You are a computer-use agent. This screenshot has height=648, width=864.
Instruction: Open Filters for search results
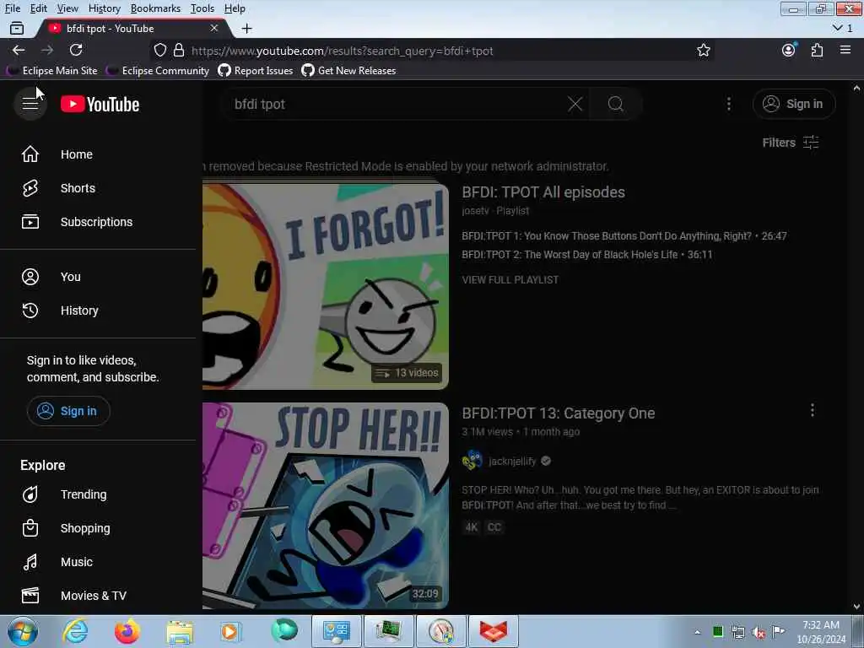(790, 143)
